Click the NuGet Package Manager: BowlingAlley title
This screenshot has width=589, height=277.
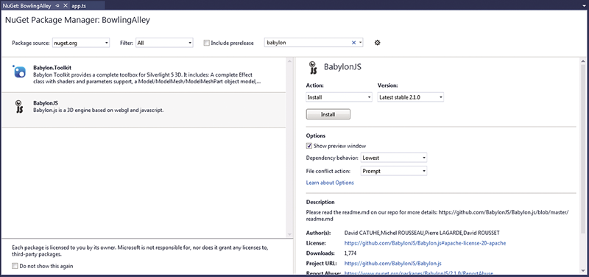pos(77,21)
